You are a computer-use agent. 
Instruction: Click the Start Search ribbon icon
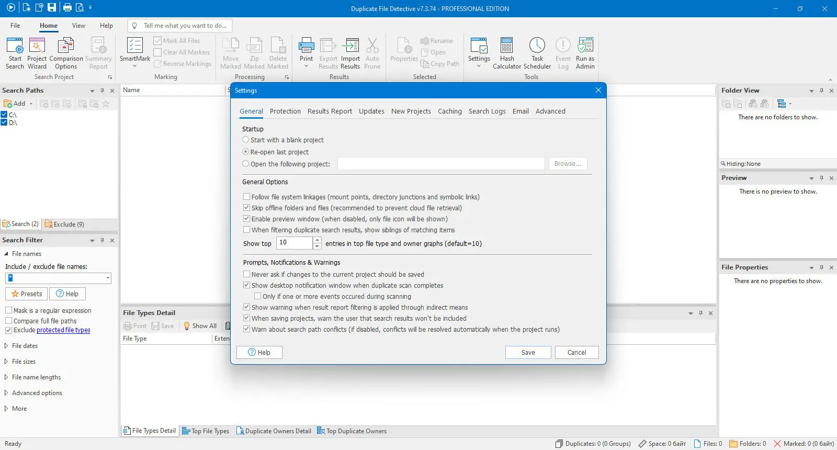(15, 53)
